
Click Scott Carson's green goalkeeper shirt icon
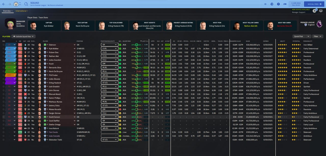point(45,117)
